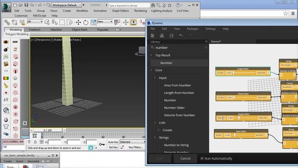Click the Use Pivot Point Center icon

click(x=117, y=22)
